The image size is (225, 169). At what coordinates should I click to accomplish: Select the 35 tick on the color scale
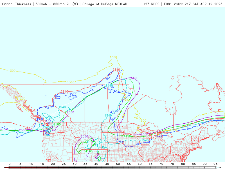click(85, 164)
